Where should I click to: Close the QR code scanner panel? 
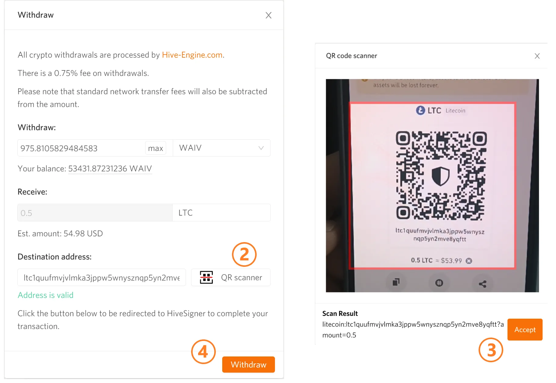(x=537, y=56)
